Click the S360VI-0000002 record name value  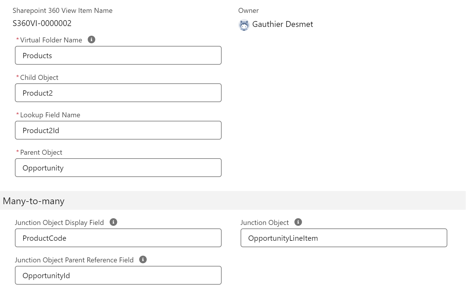click(x=42, y=23)
